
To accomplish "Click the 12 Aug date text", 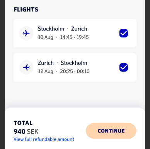I will (x=46, y=71).
